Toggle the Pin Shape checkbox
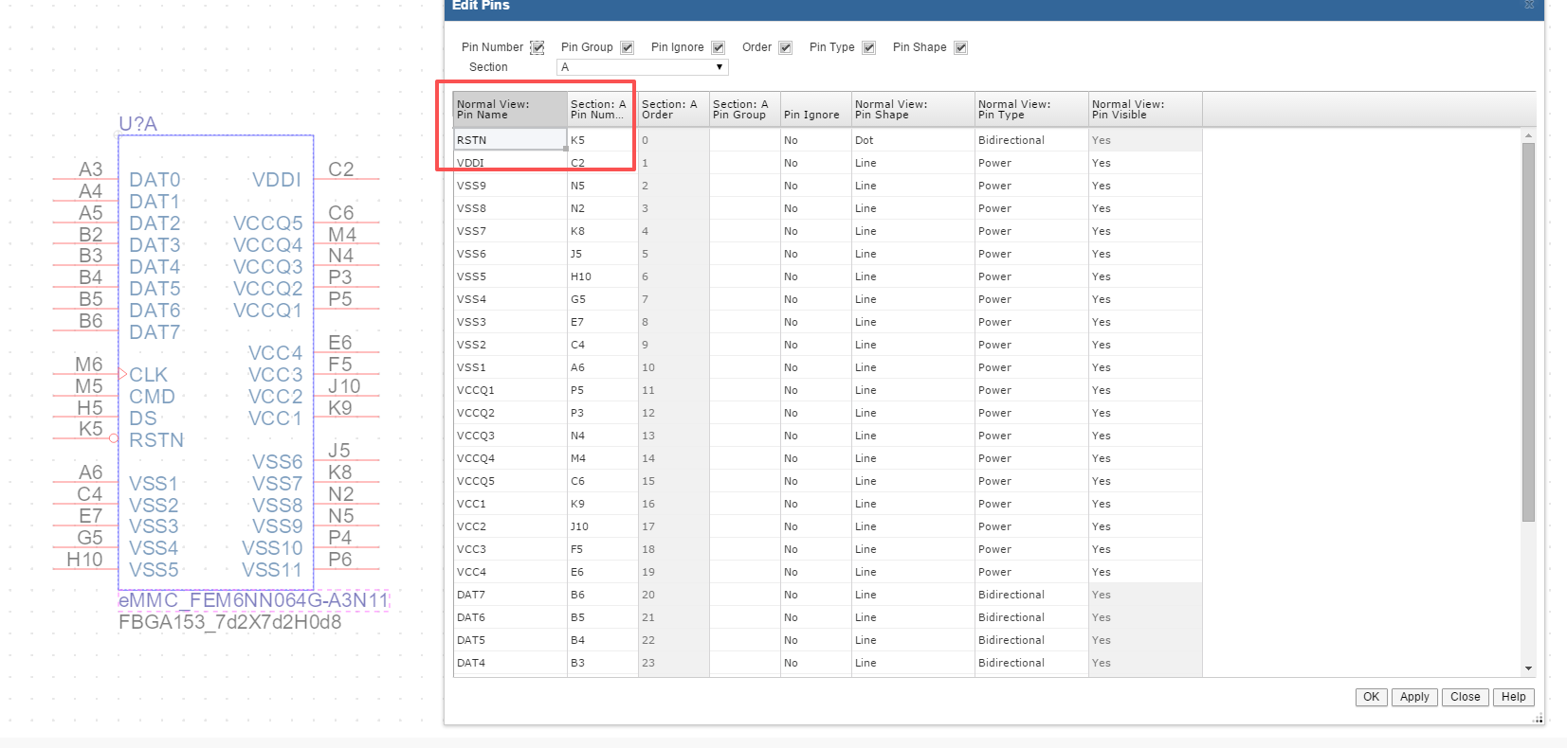The height and width of the screenshot is (748, 1567). click(x=960, y=47)
